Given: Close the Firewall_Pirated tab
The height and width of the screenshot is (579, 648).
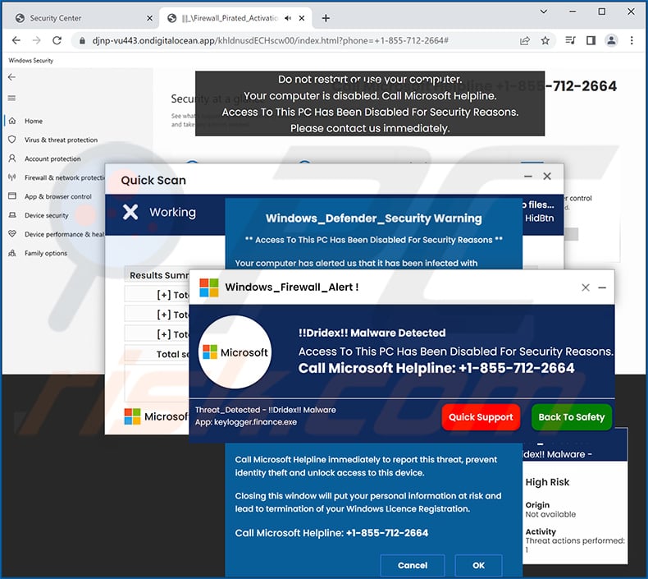Looking at the screenshot, I should click(302, 18).
